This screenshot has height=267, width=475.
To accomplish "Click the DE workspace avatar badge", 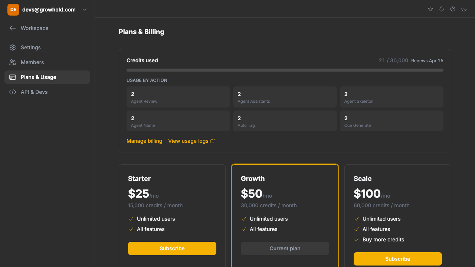I will point(13,9).
